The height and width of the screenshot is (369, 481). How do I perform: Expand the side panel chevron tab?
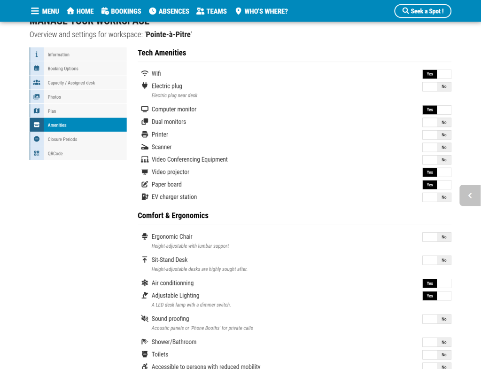click(470, 195)
